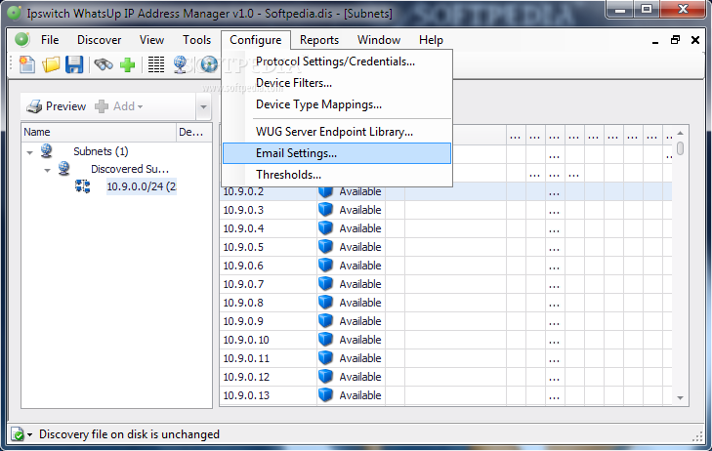Click the New file toolbar icon

pyautogui.click(x=27, y=64)
